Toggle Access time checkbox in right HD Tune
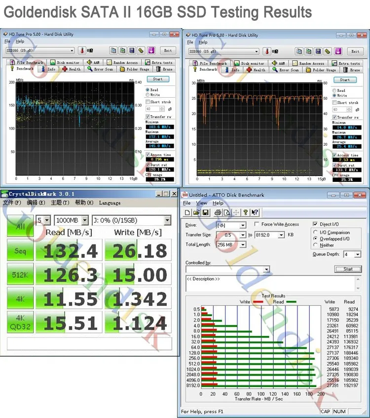Image resolution: width=370 pixels, height=418 pixels. 334,155
